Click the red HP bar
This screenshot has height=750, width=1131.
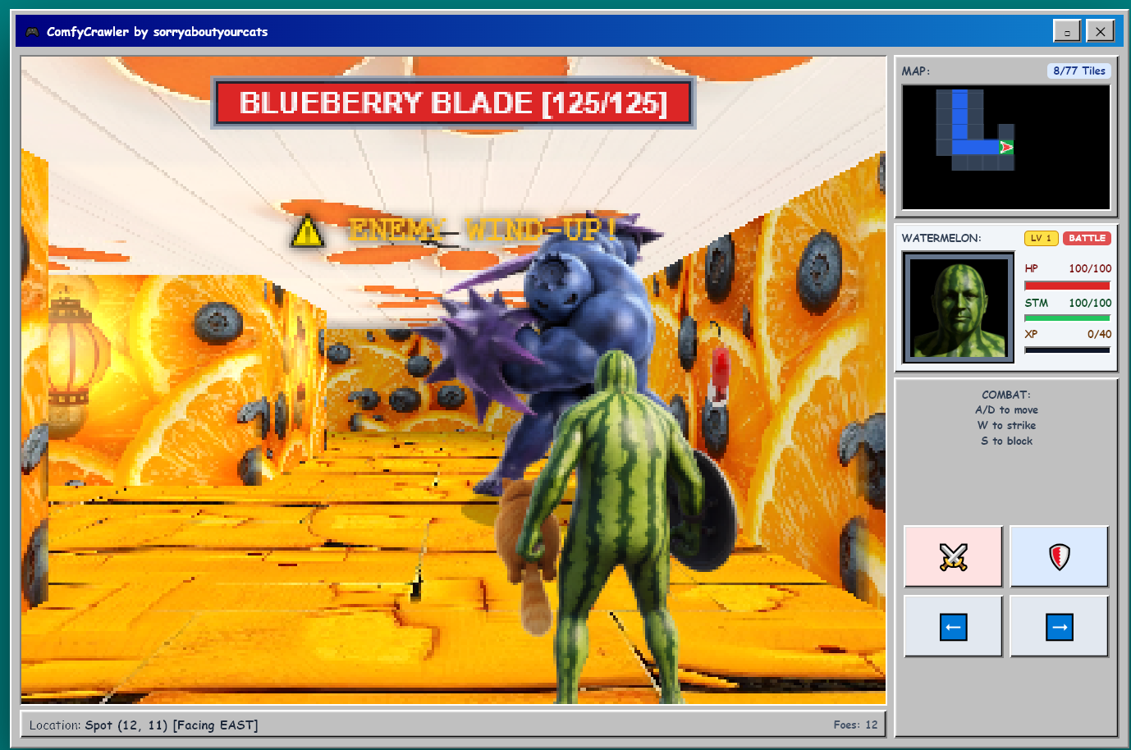point(1067,286)
